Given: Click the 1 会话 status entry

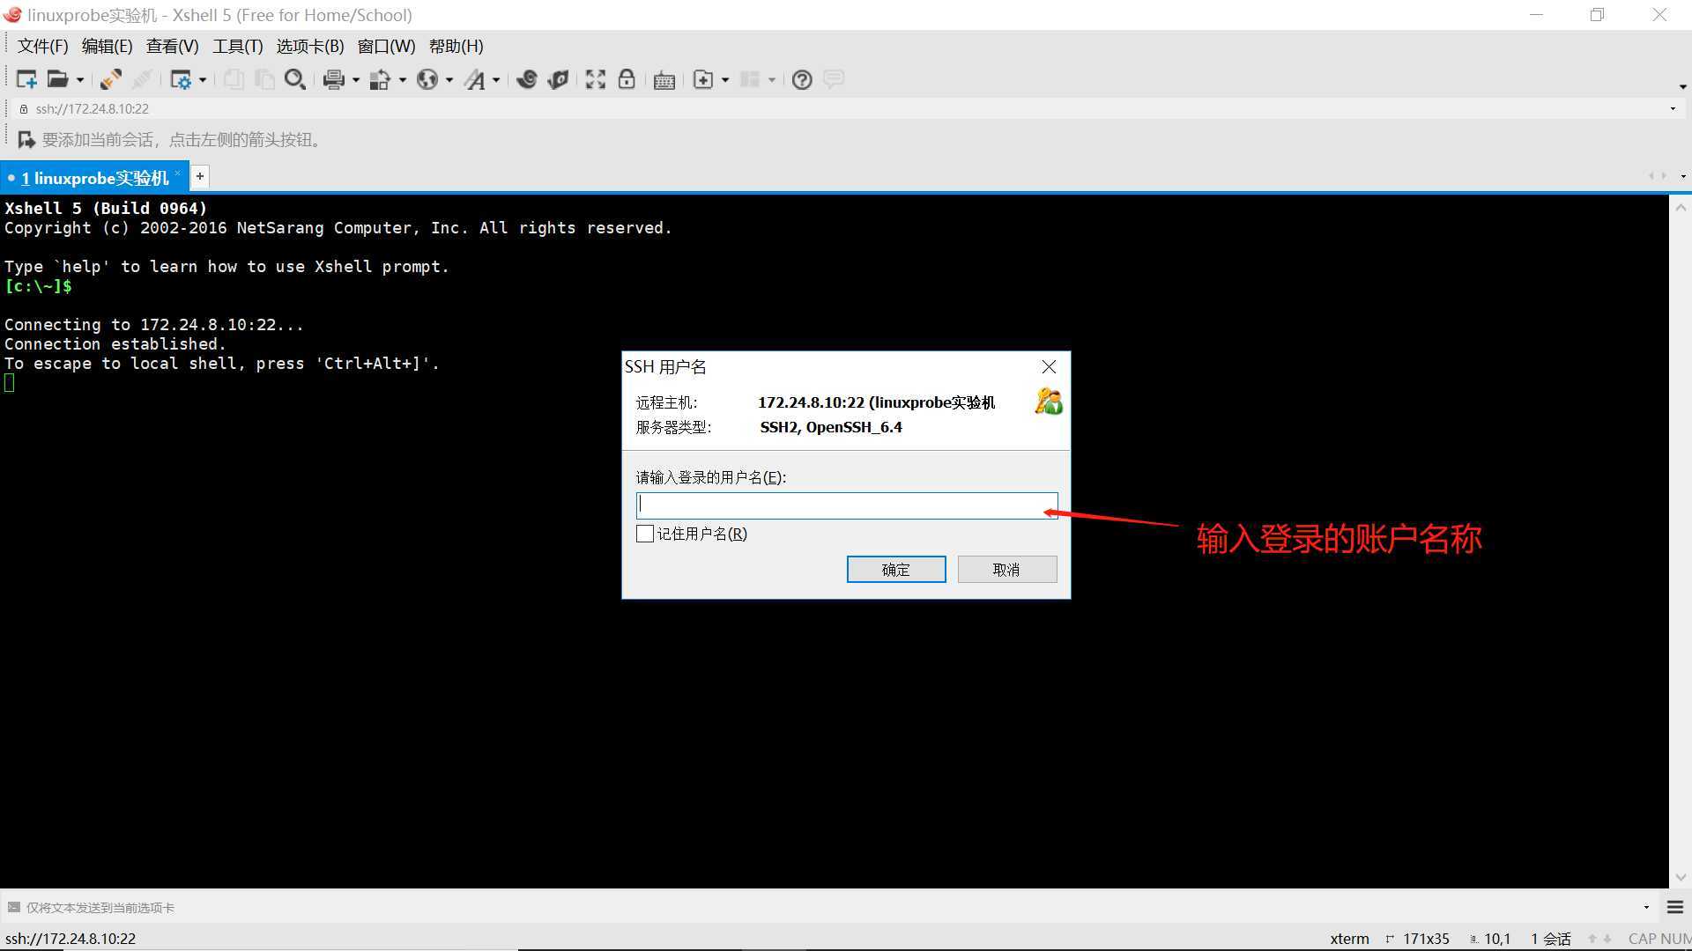Looking at the screenshot, I should pyautogui.click(x=1551, y=939).
